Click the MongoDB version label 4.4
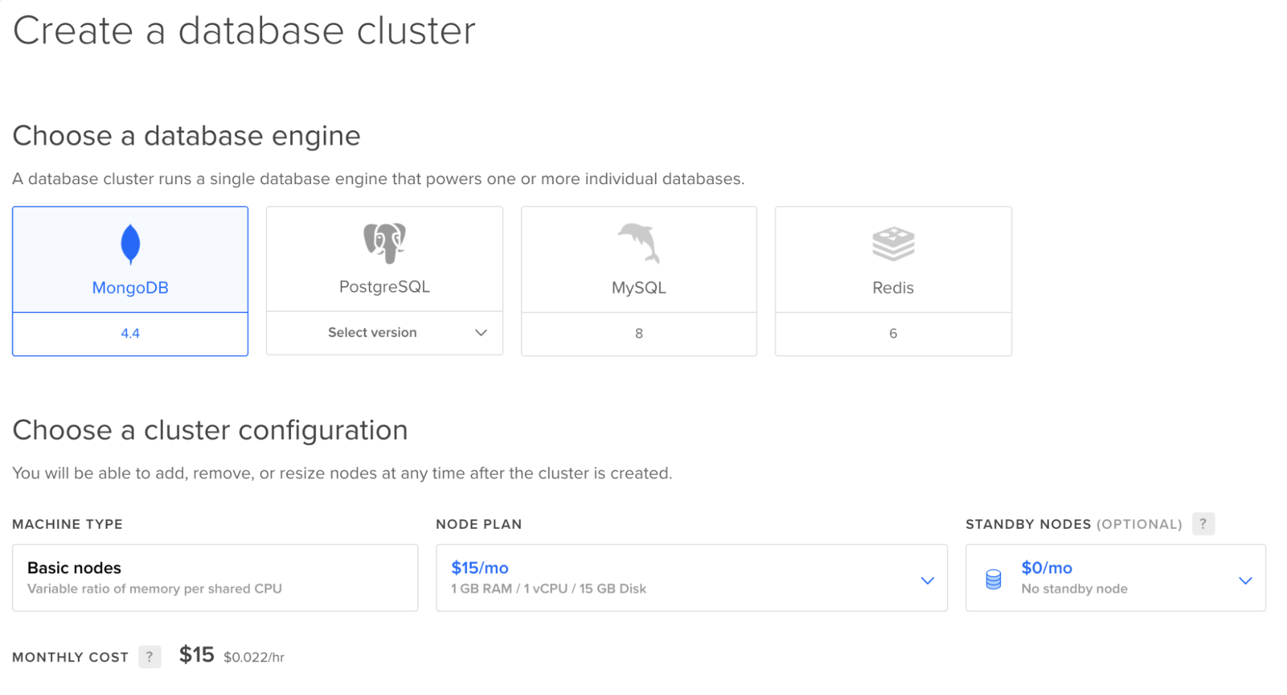Image resolution: width=1287 pixels, height=695 pixels. pyautogui.click(x=130, y=333)
